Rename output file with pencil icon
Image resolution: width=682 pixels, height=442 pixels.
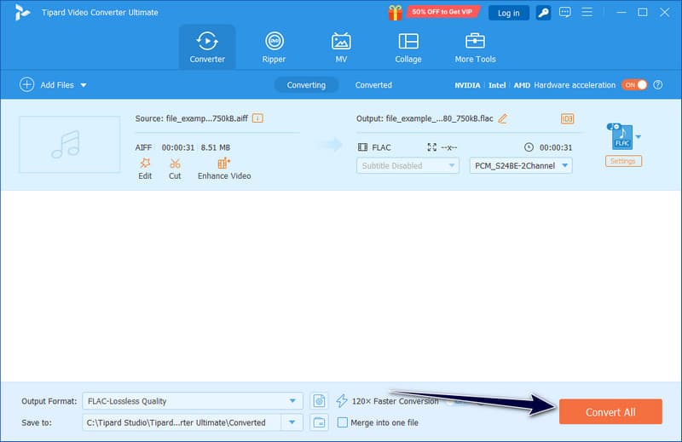[x=503, y=118]
